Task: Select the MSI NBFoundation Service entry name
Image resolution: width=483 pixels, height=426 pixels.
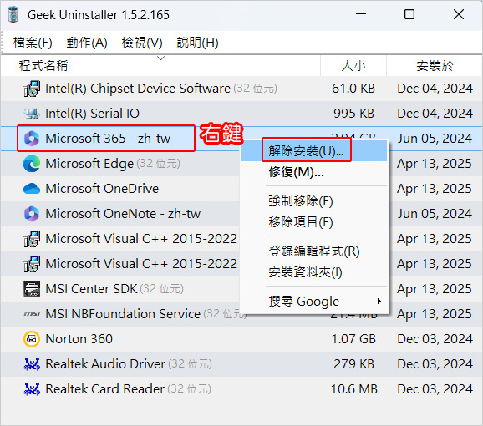Action: 123,314
